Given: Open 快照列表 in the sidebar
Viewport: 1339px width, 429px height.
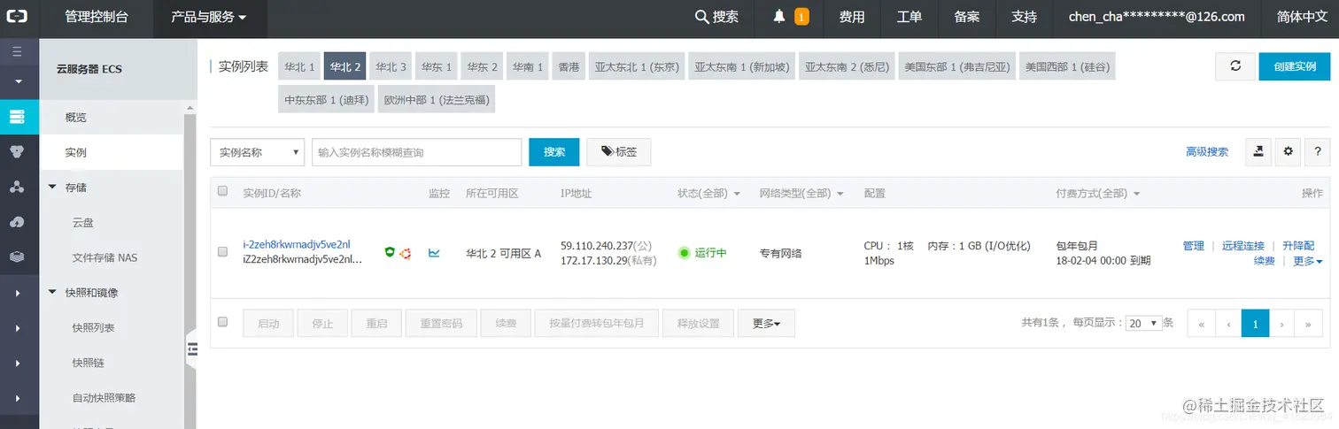Looking at the screenshot, I should point(94,328).
